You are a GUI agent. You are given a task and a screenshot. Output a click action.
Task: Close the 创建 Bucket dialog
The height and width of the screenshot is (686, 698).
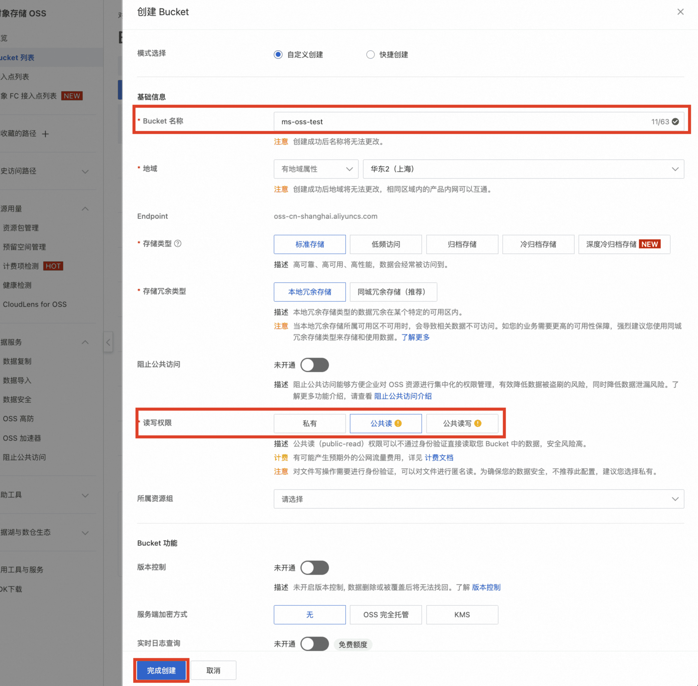click(x=680, y=12)
